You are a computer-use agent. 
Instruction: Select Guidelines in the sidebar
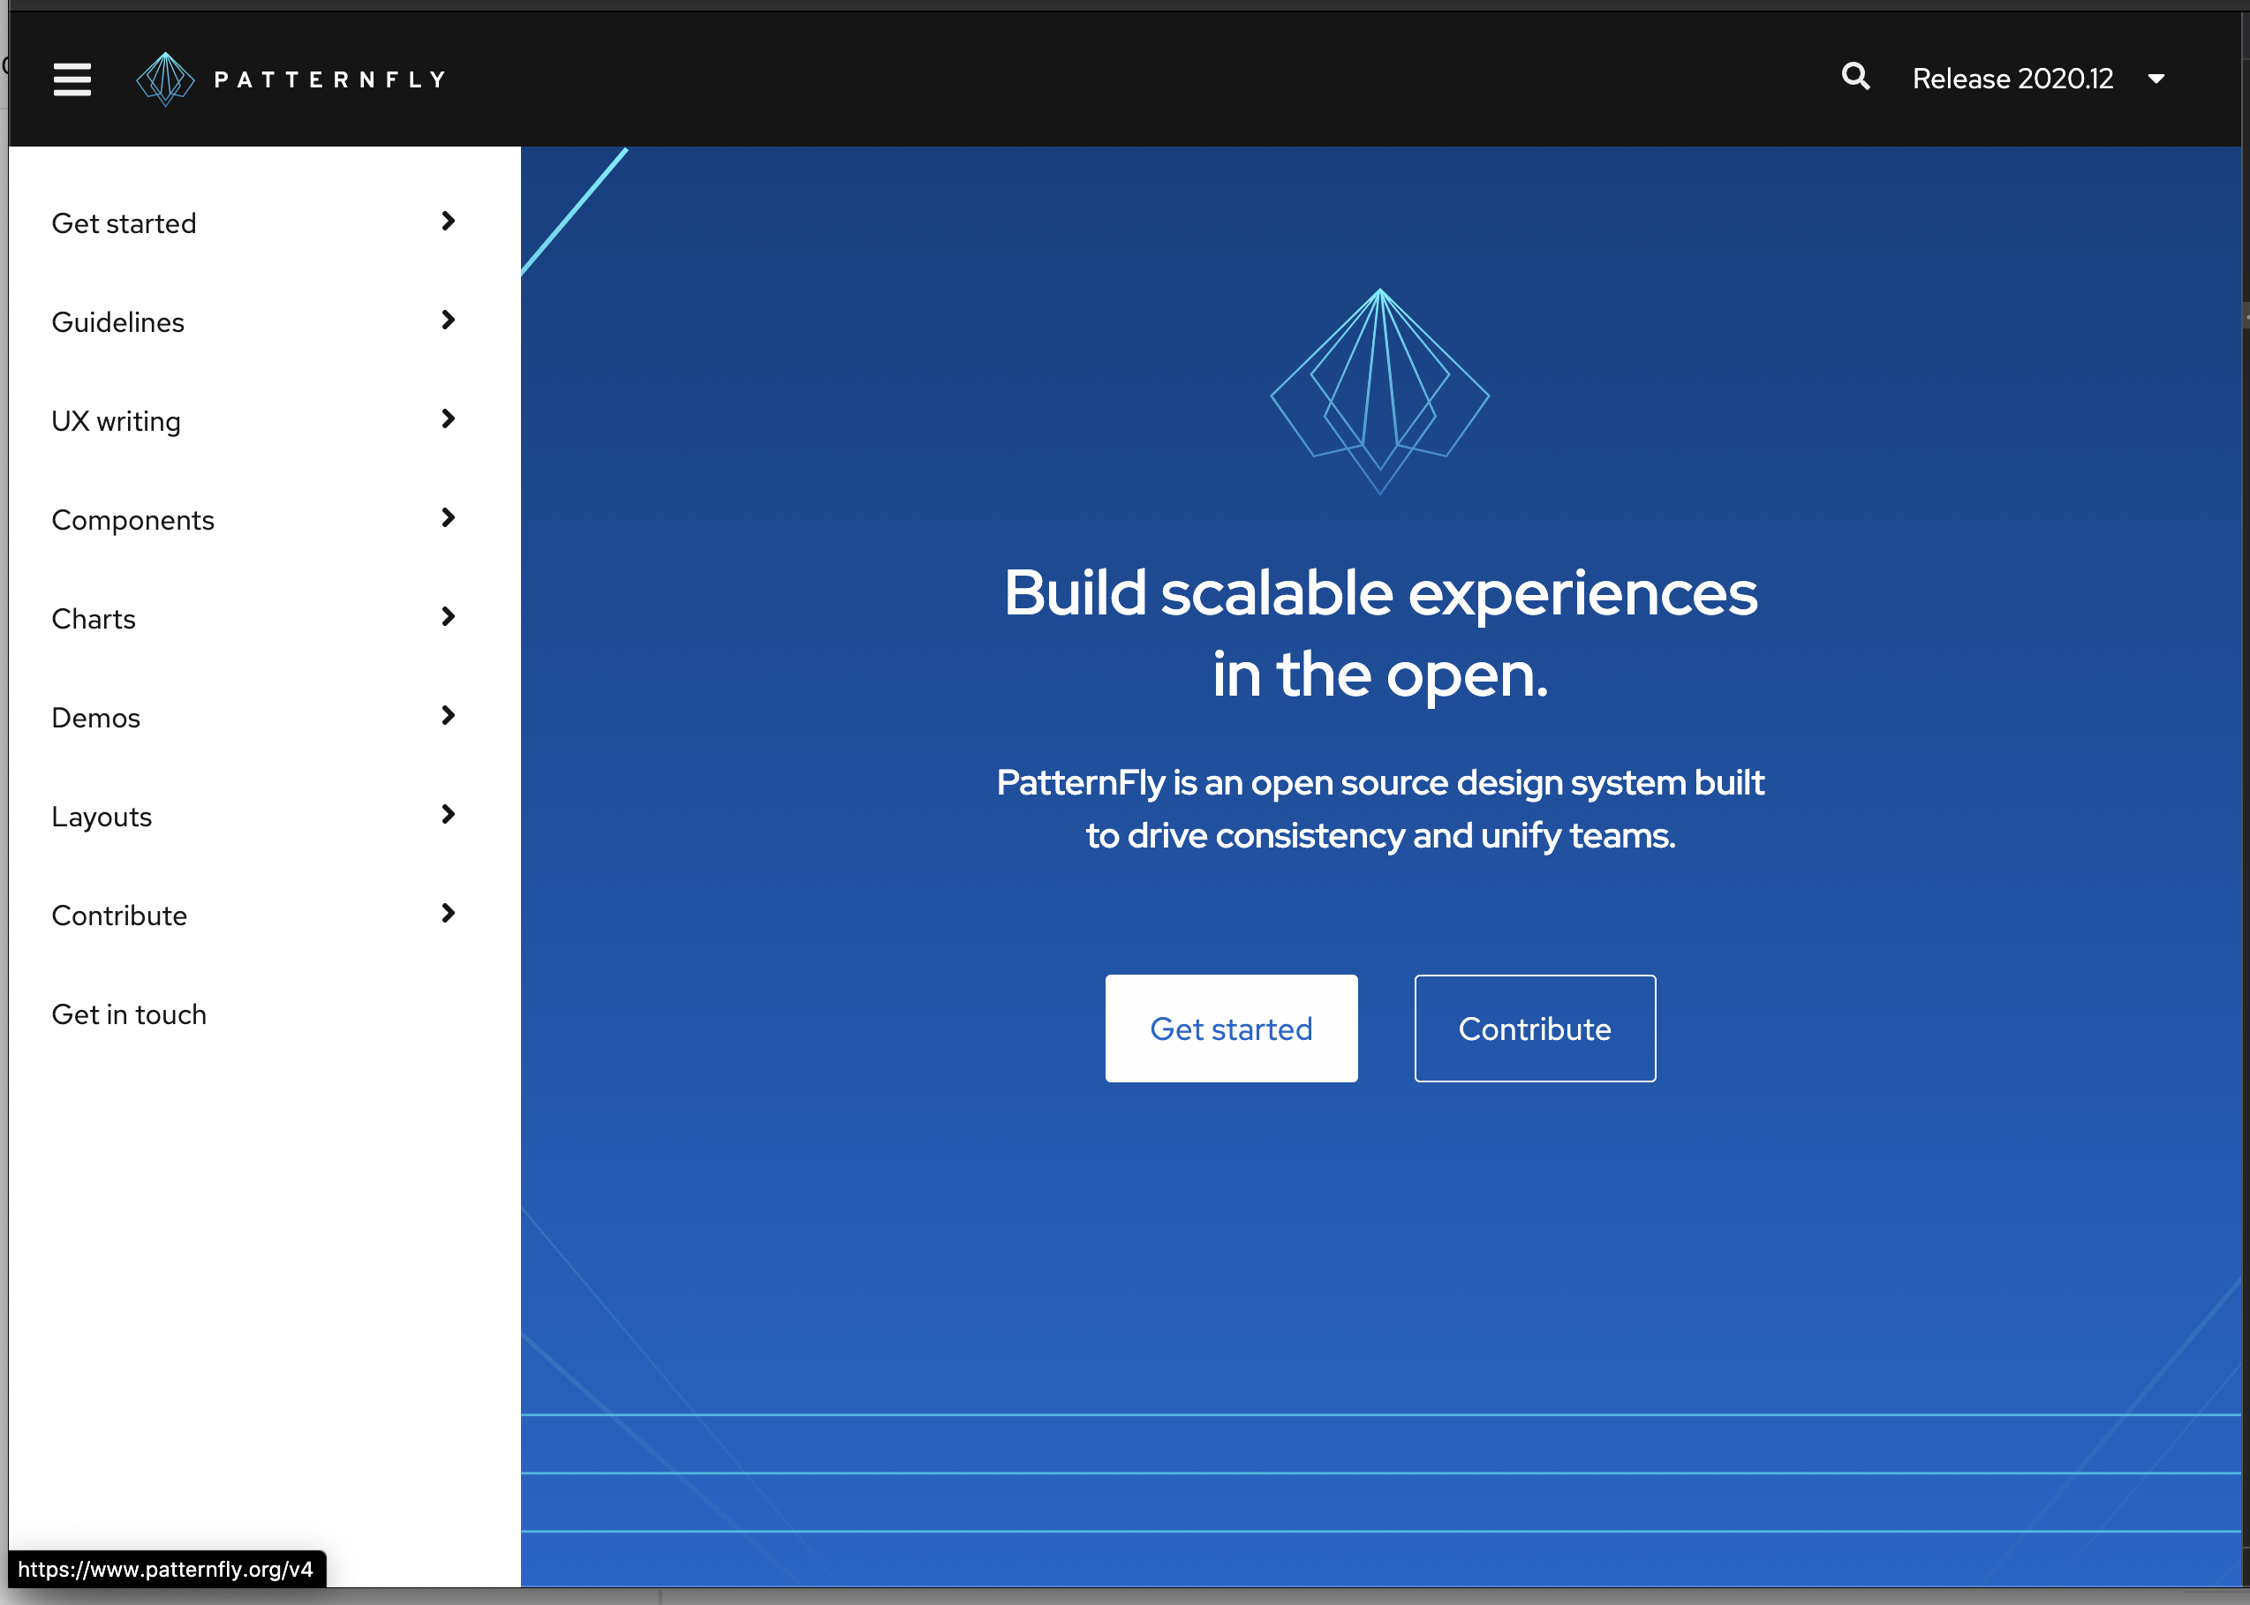coord(117,322)
